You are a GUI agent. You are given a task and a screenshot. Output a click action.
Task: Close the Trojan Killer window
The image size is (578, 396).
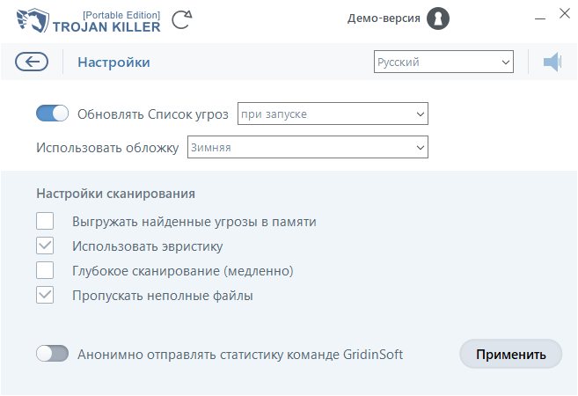565,14
